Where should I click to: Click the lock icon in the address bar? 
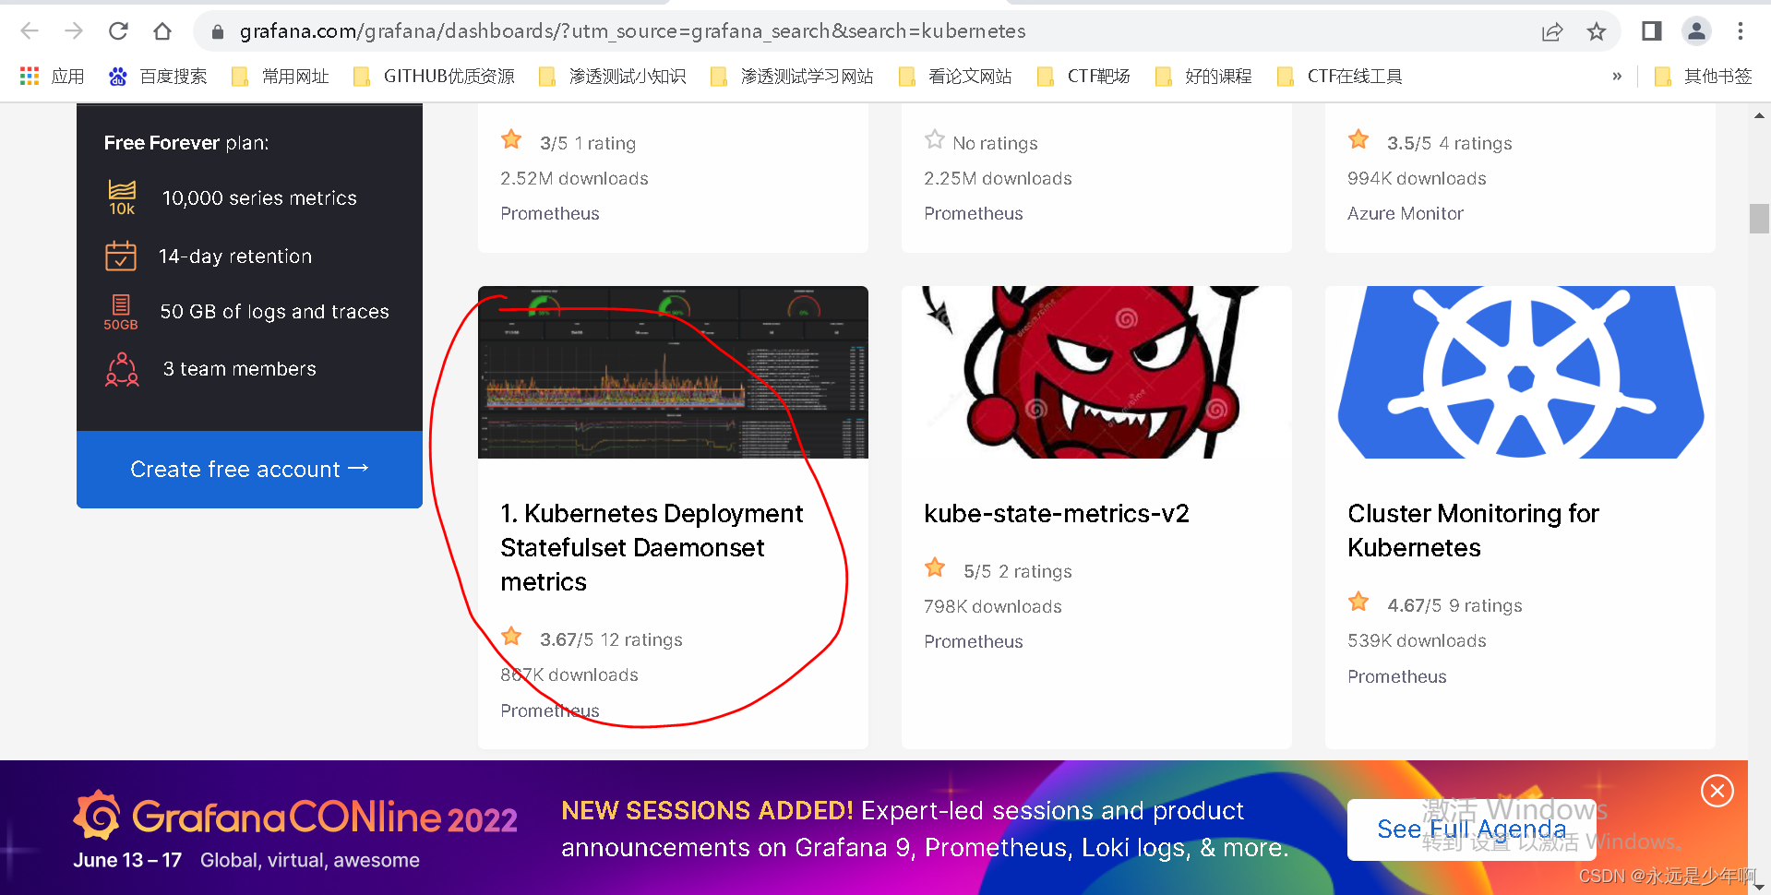point(218,32)
